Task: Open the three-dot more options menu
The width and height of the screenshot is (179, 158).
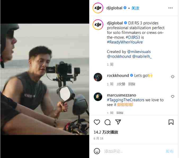Action: 170,8
